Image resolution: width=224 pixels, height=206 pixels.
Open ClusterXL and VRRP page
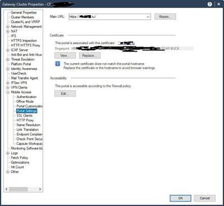click(x=25, y=22)
